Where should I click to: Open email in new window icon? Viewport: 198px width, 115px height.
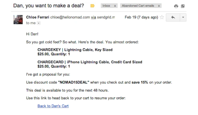click(x=182, y=6)
